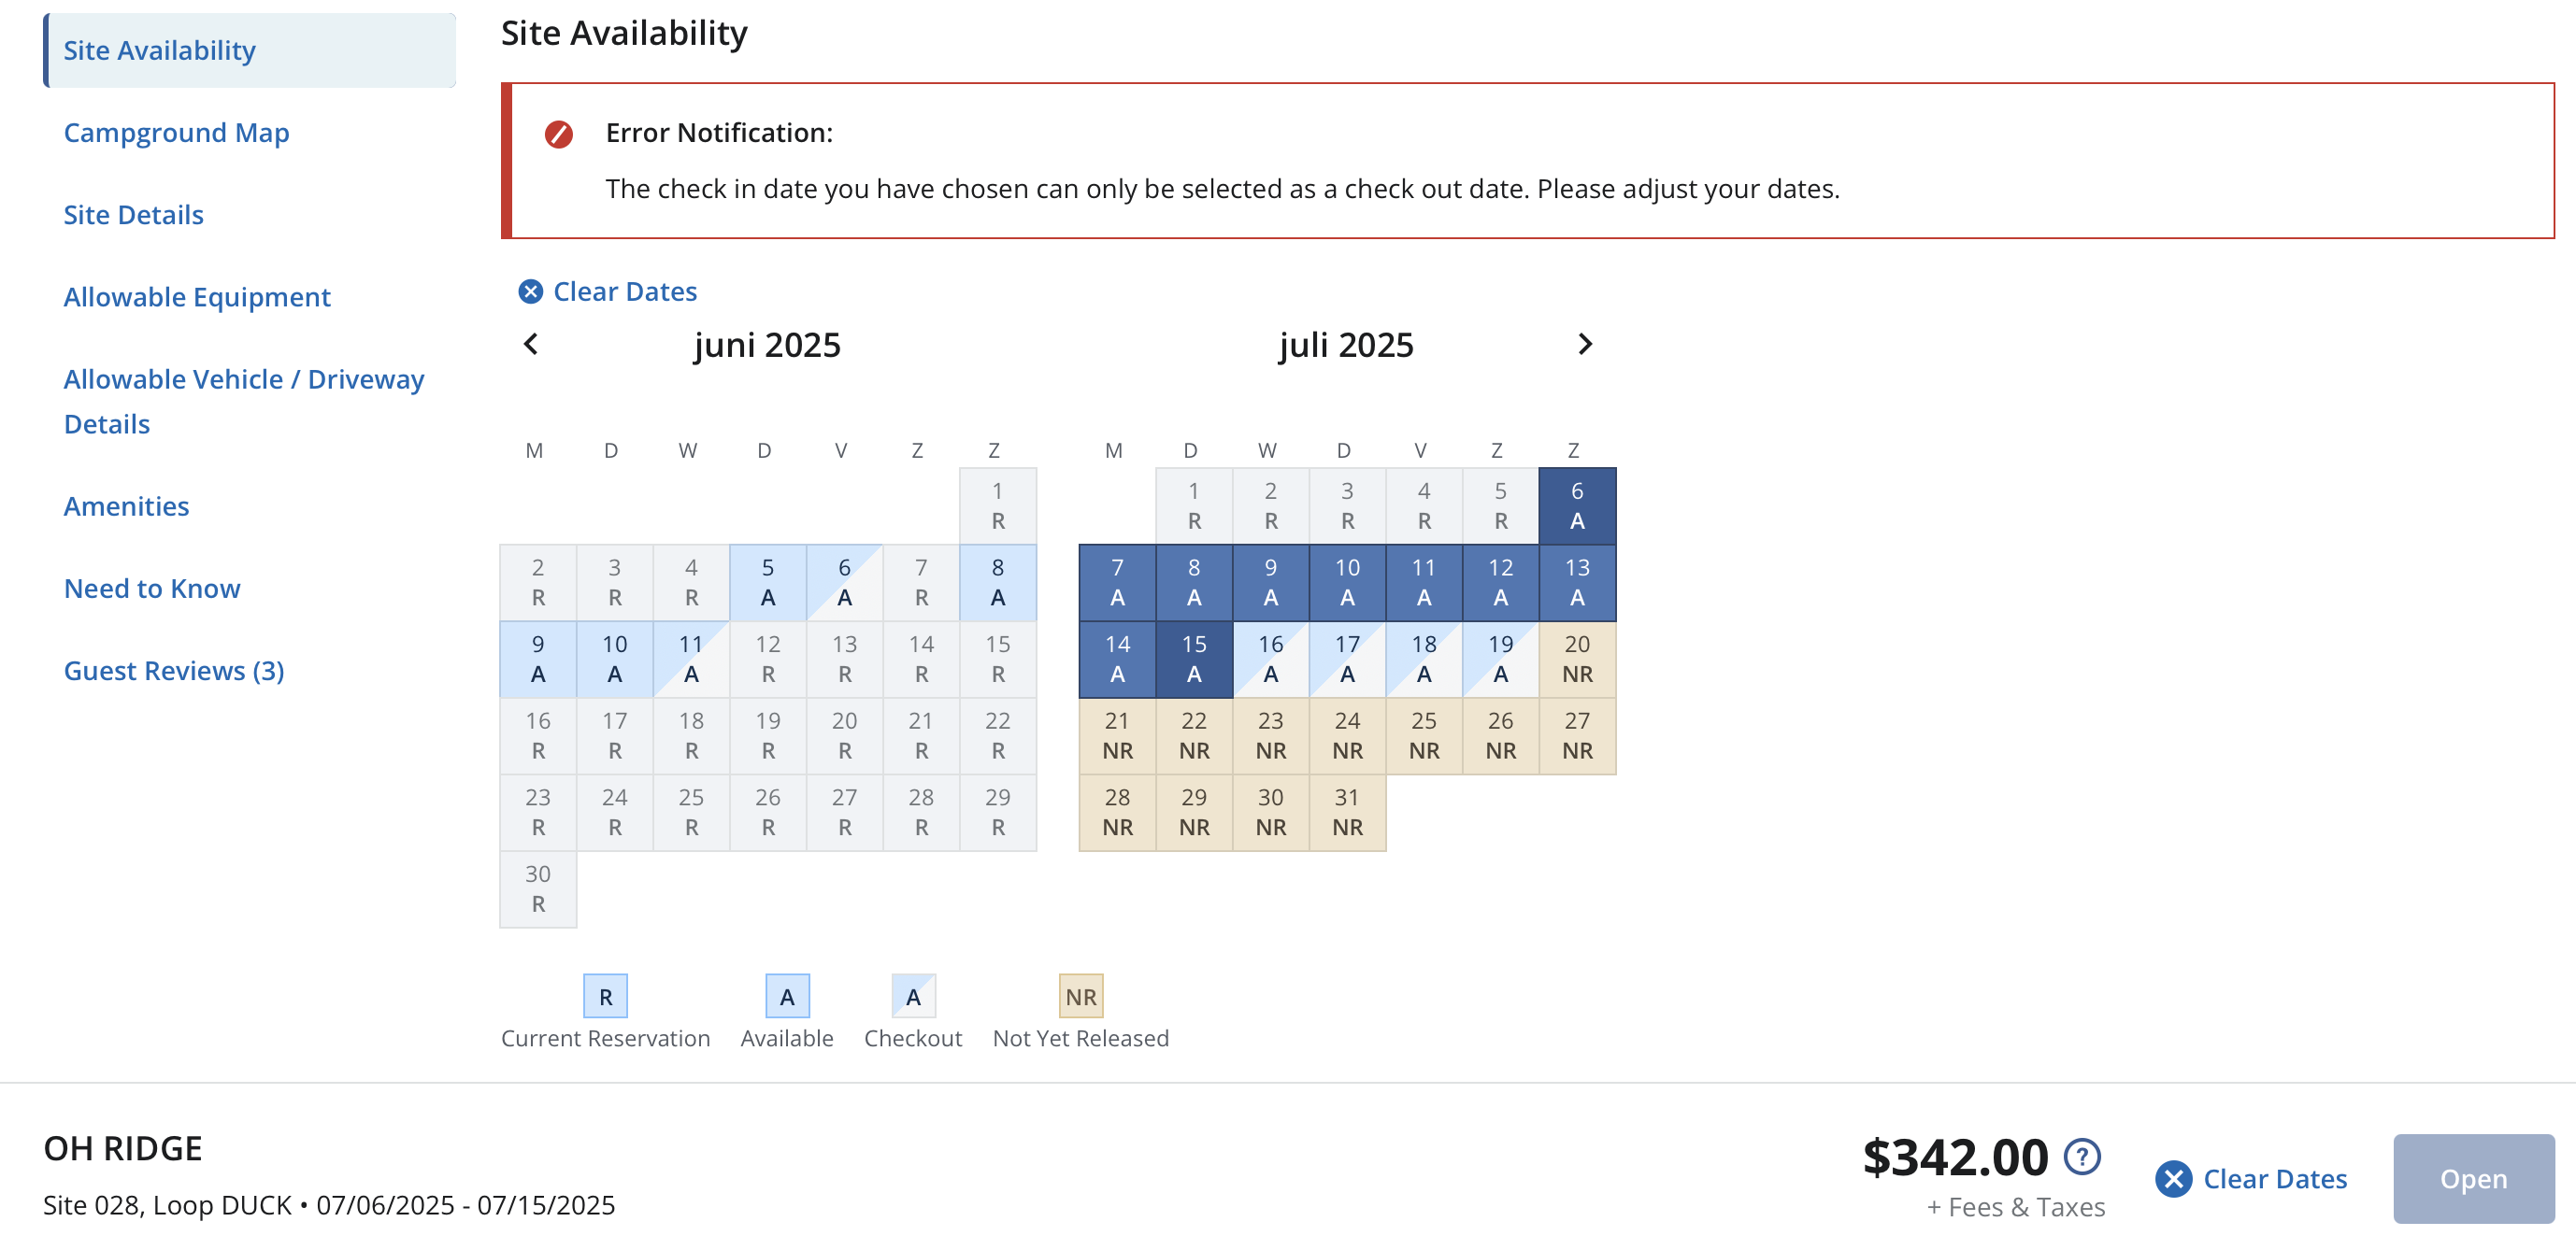Screen dimensions: 2576x1250
Task: Jump to the Amenities section
Action: coord(126,506)
